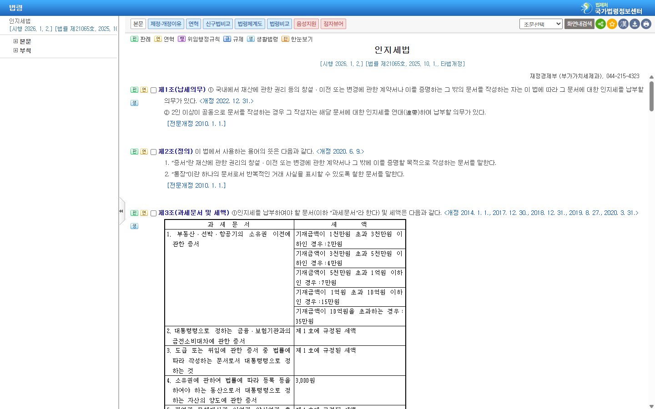
Task: Expand the 부칙 tree node
Action: coord(15,50)
